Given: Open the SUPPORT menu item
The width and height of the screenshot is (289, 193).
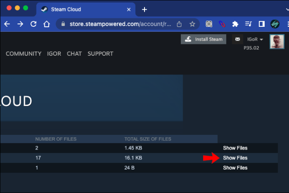Looking at the screenshot, I should [101, 54].
